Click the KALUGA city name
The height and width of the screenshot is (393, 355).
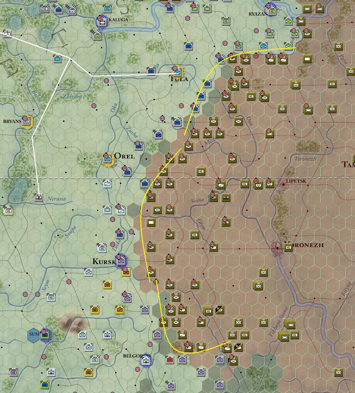(x=118, y=20)
